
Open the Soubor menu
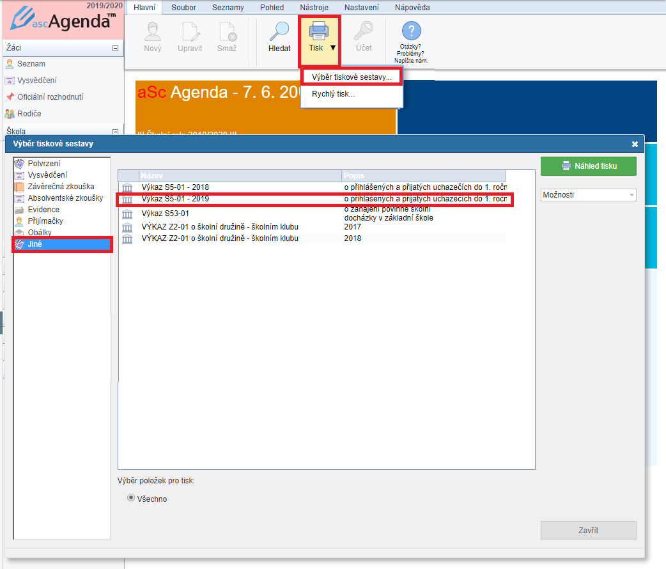(x=183, y=7)
